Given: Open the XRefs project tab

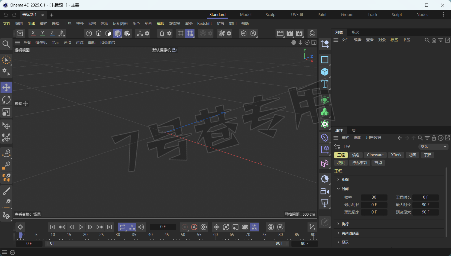Looking at the screenshot, I should (396, 155).
